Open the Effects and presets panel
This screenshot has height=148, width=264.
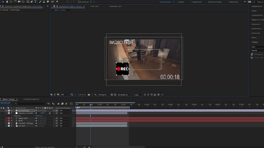point(257,20)
